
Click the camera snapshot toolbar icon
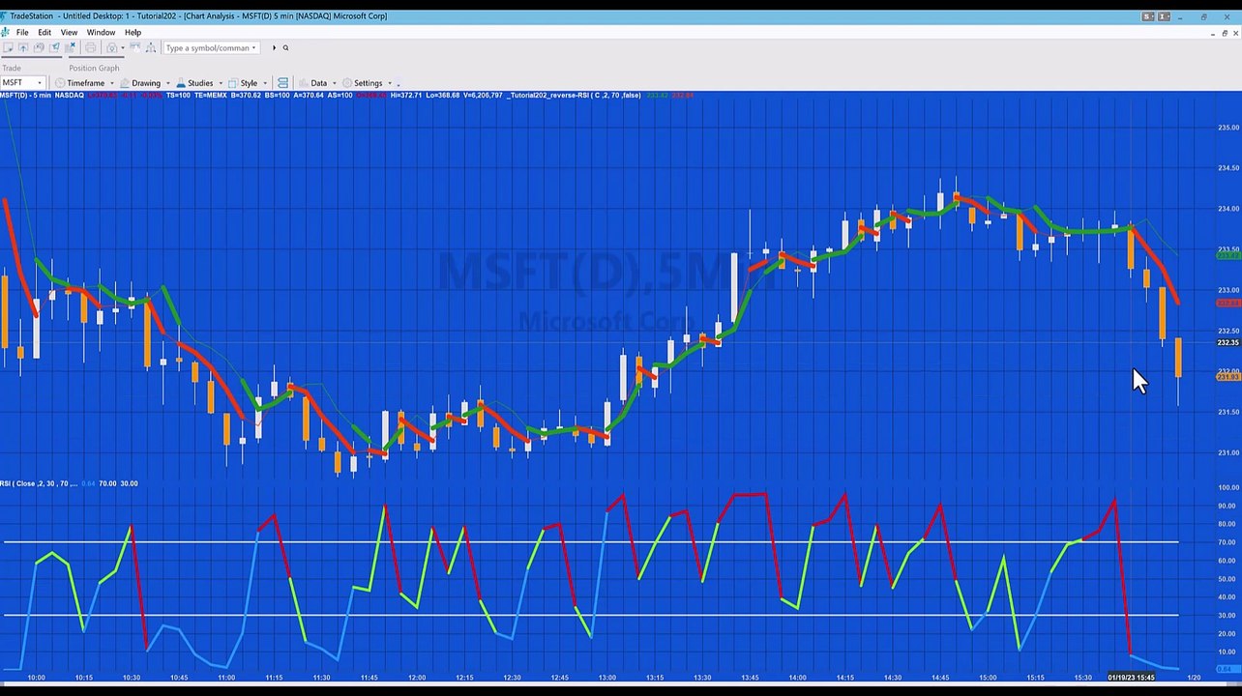[112, 47]
